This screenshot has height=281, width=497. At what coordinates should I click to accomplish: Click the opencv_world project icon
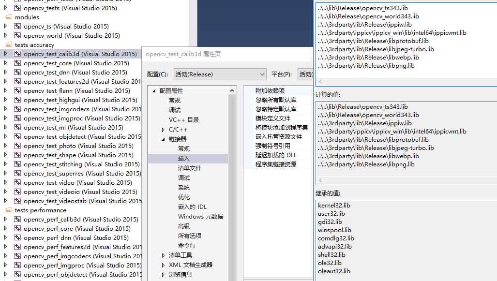(17, 35)
